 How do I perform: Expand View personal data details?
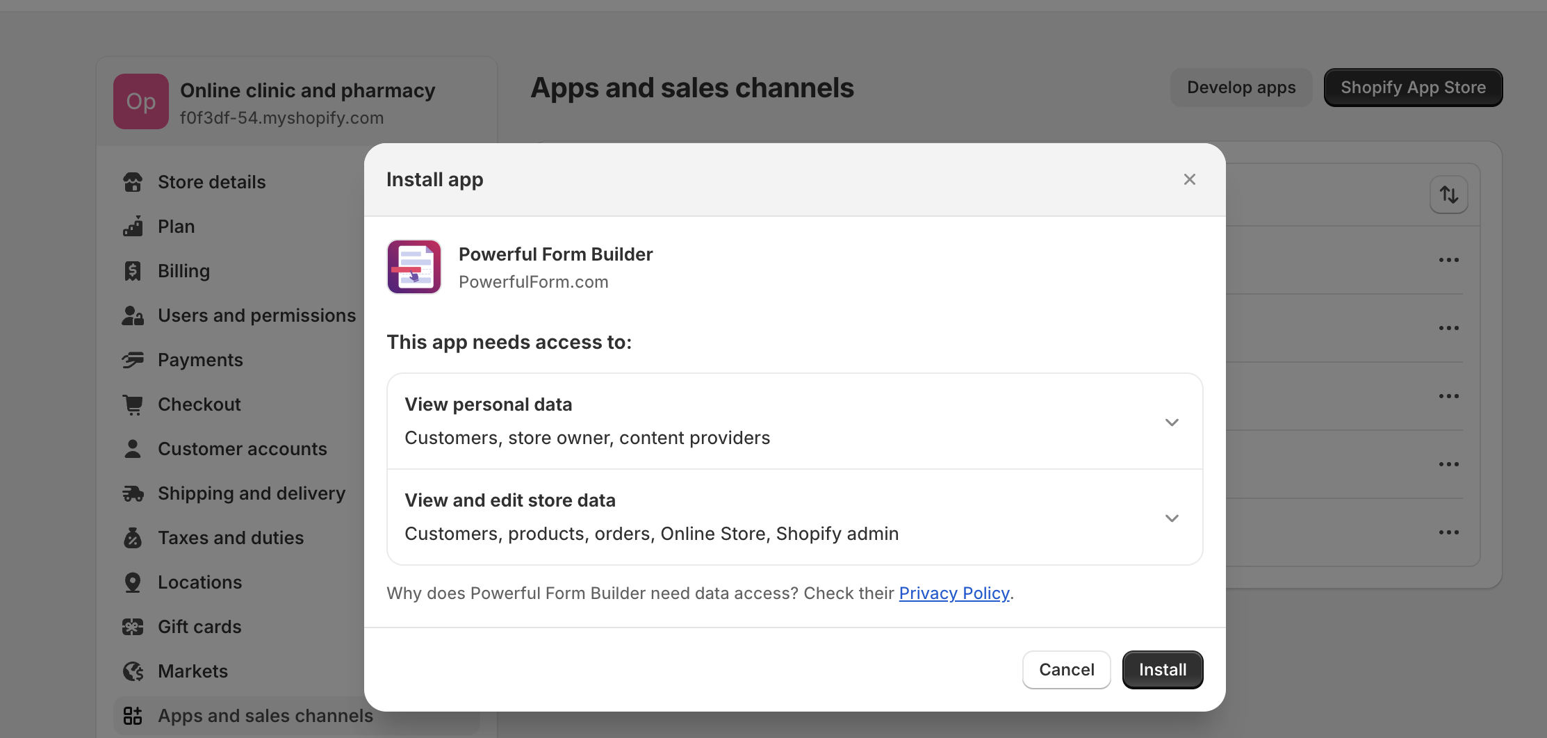1172,422
